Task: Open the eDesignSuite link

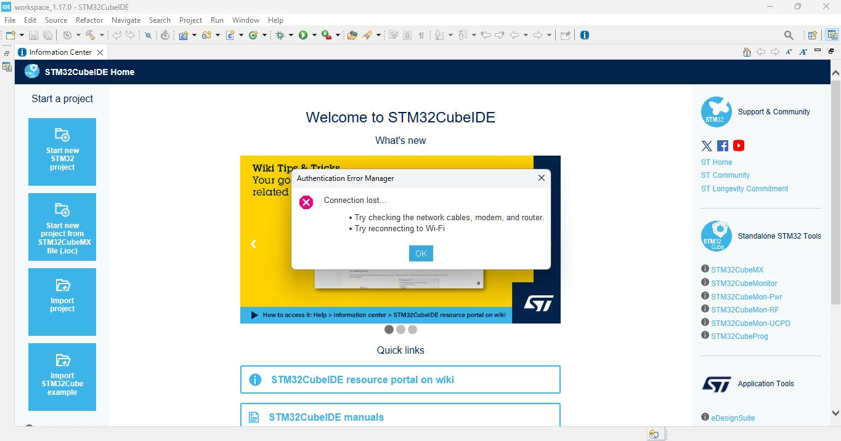Action: [x=733, y=418]
